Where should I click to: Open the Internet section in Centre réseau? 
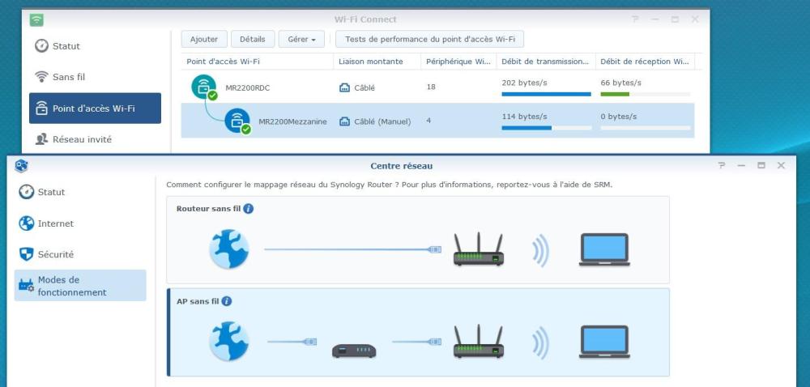point(55,223)
